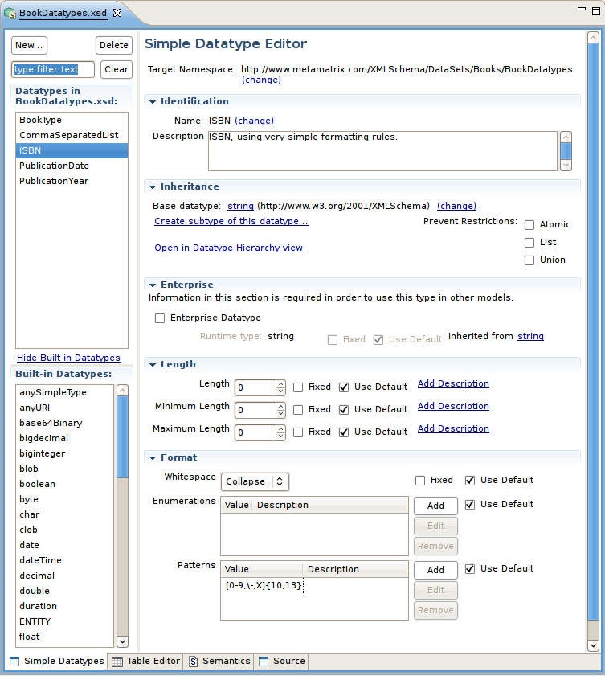Click the main editor vertical scrollbar thumb
This screenshot has height=676, width=605.
coord(594,332)
